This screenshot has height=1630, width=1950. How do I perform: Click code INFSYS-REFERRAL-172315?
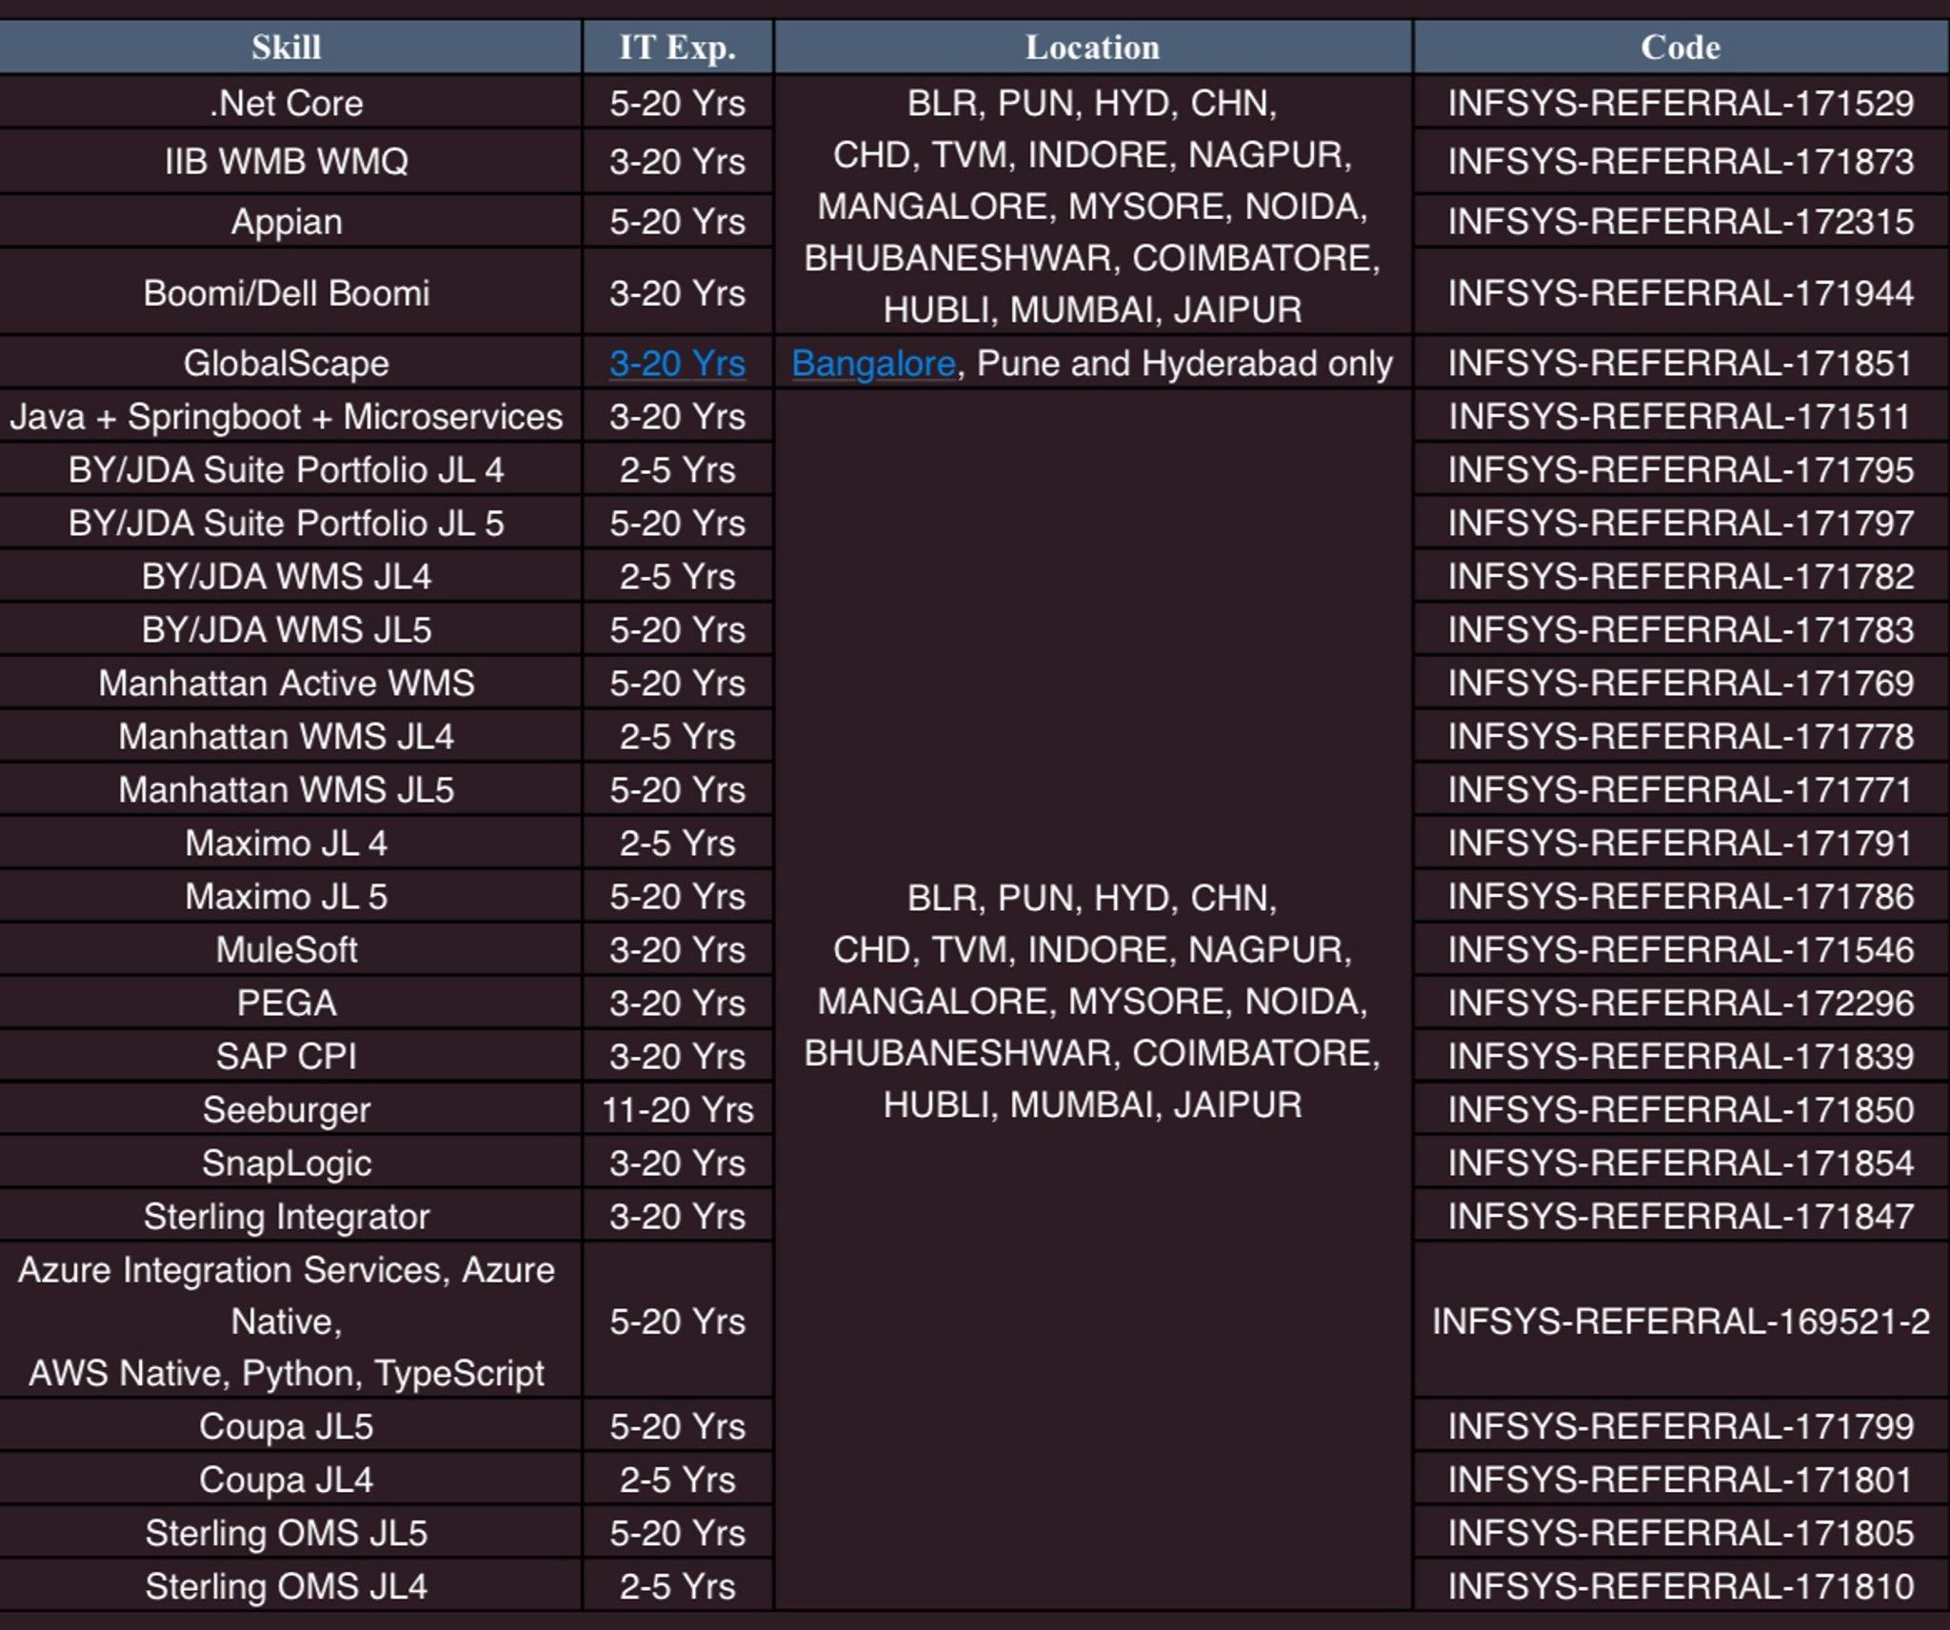coord(1681,221)
